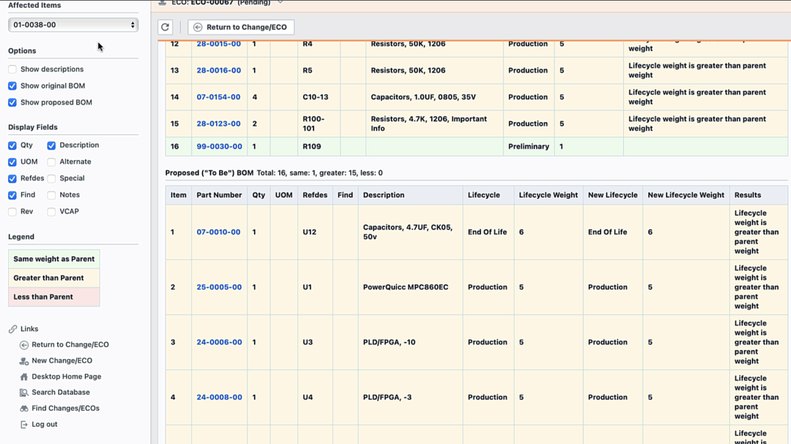Toggle the Alternate display field checkbox
Image resolution: width=791 pixels, height=444 pixels.
point(52,162)
